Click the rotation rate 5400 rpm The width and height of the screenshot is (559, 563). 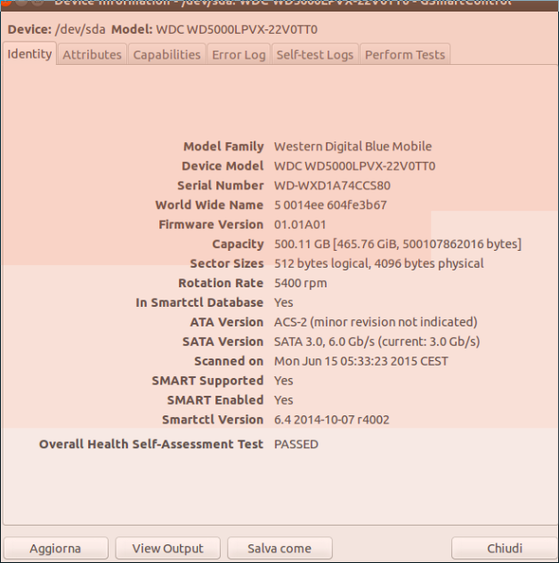pos(301,284)
